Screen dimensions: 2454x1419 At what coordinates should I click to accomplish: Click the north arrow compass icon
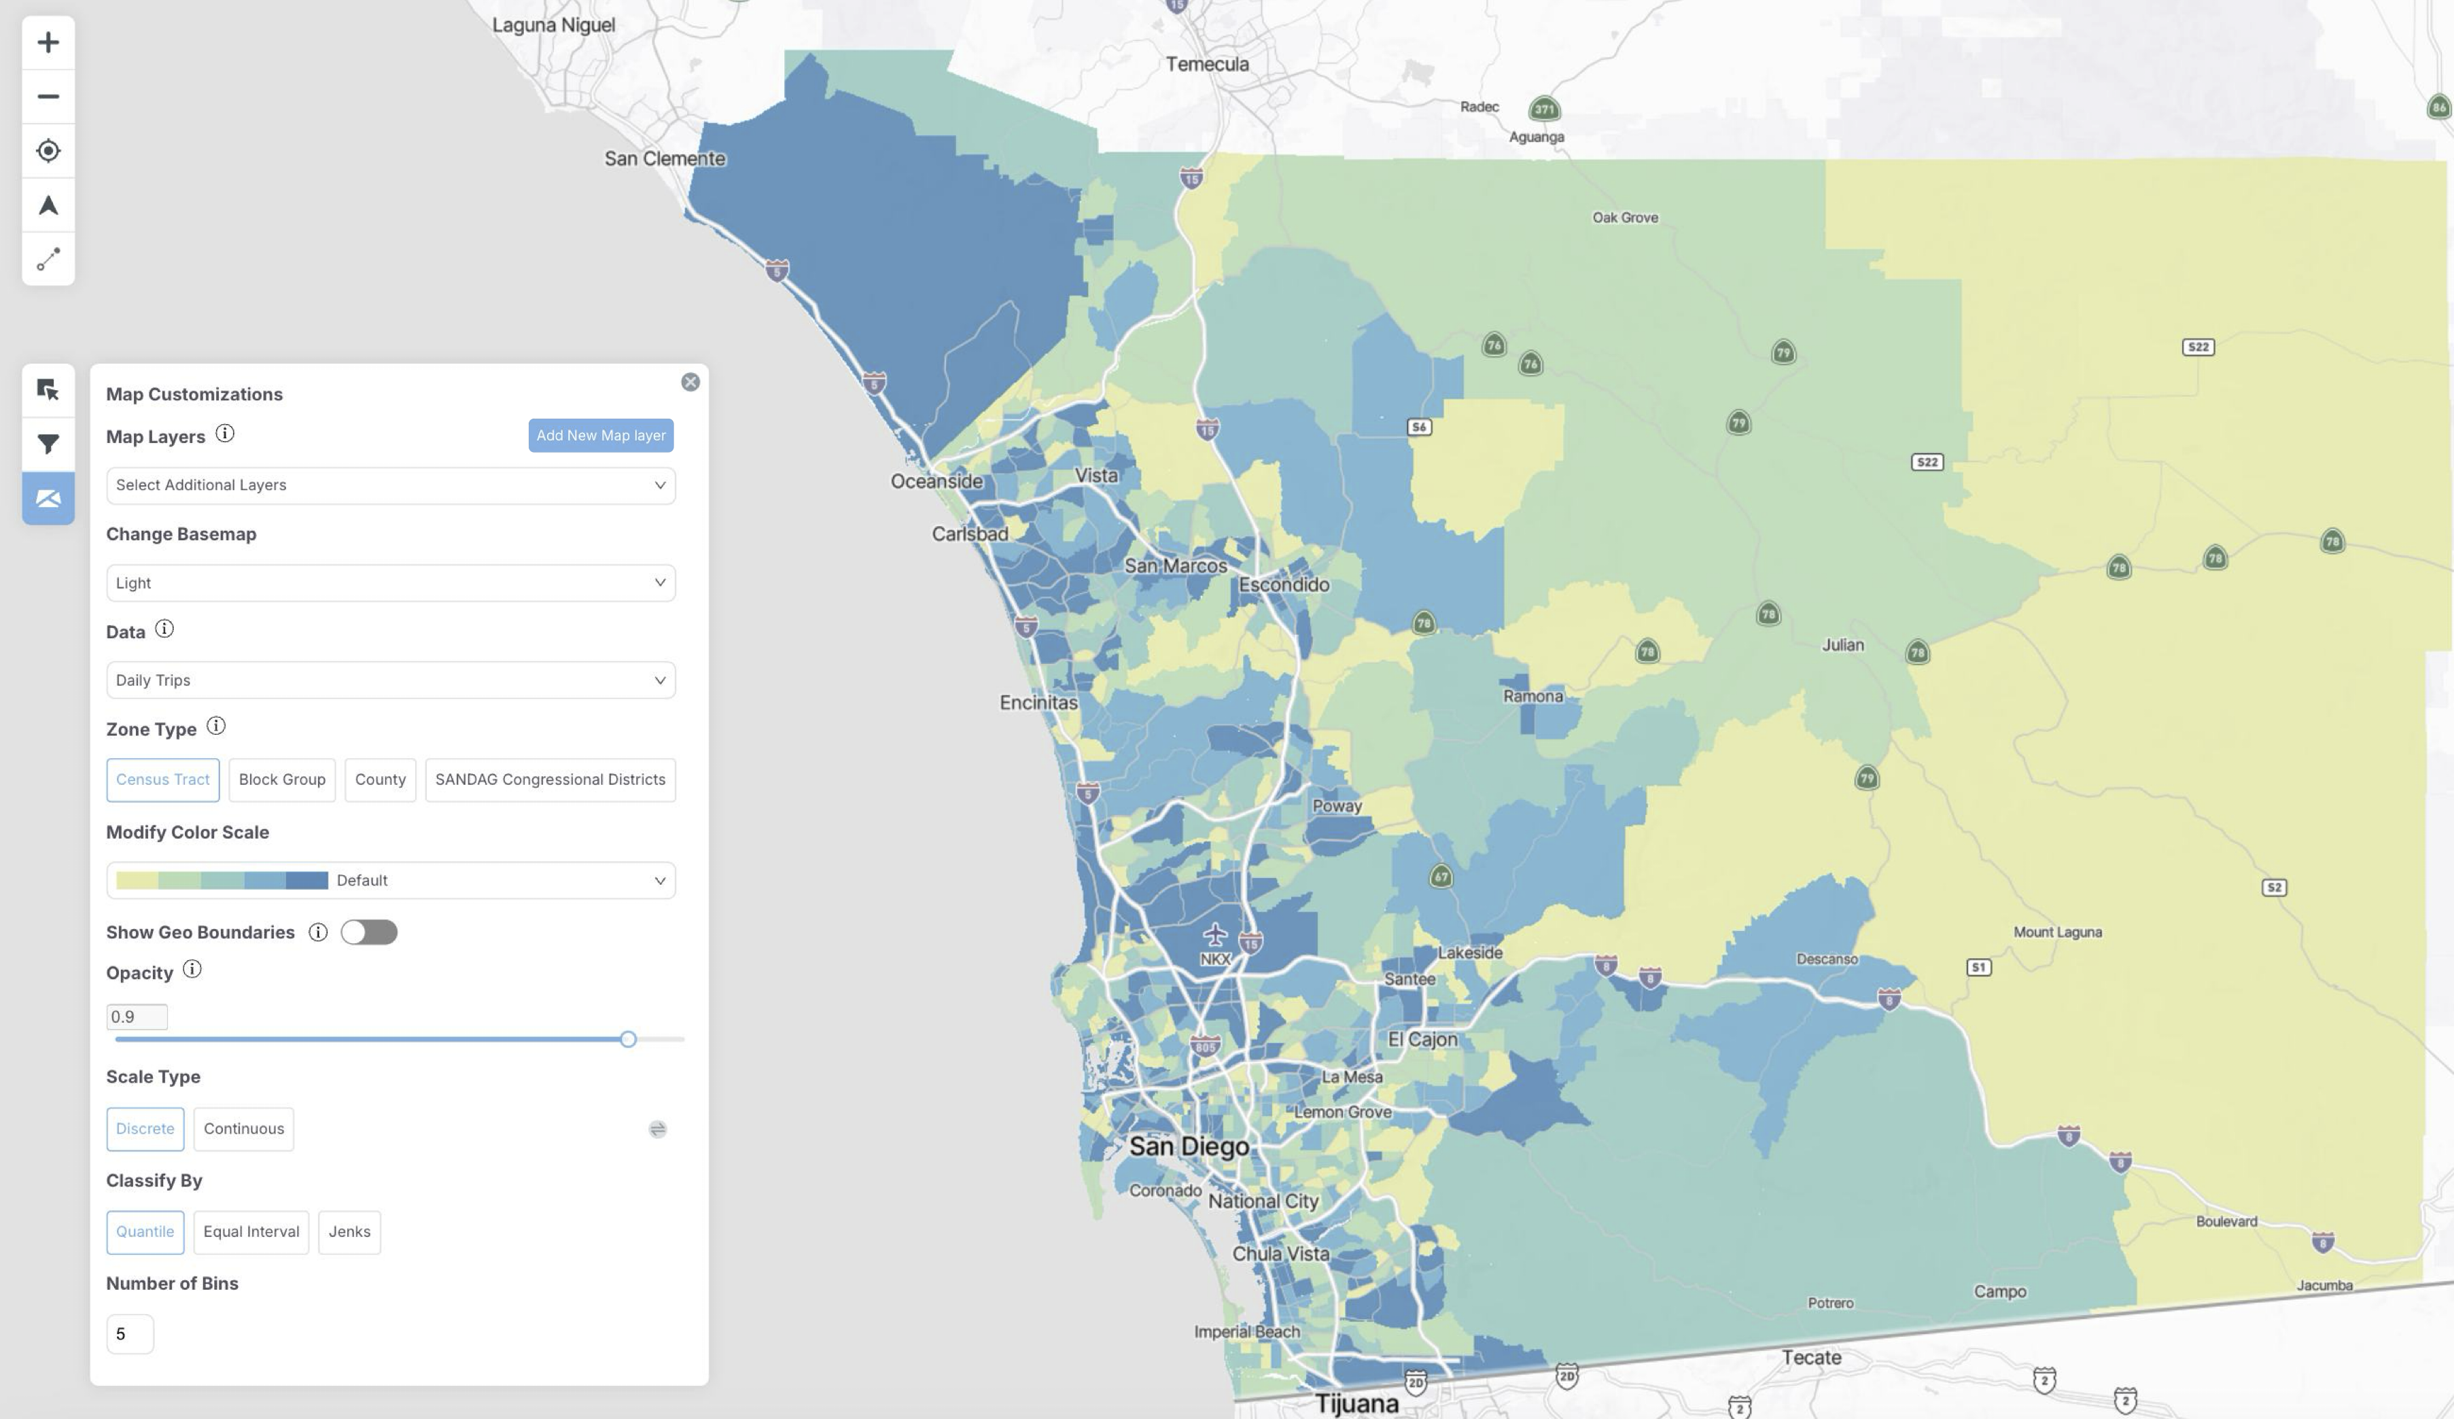48,205
